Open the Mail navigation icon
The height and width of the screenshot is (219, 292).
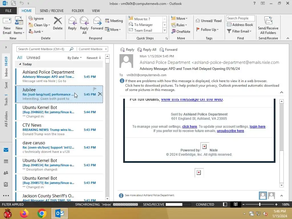[x=6, y=150]
